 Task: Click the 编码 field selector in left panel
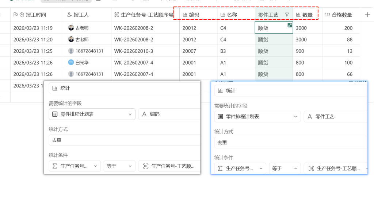(169, 114)
